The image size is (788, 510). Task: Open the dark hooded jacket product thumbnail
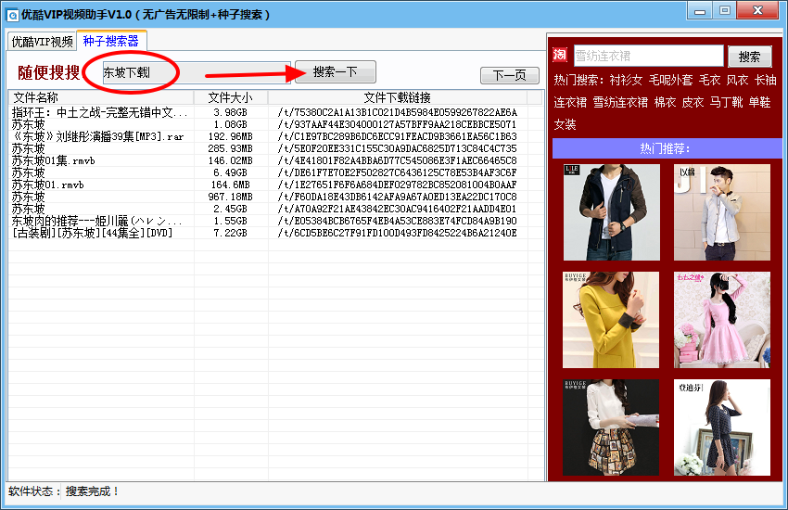(612, 212)
